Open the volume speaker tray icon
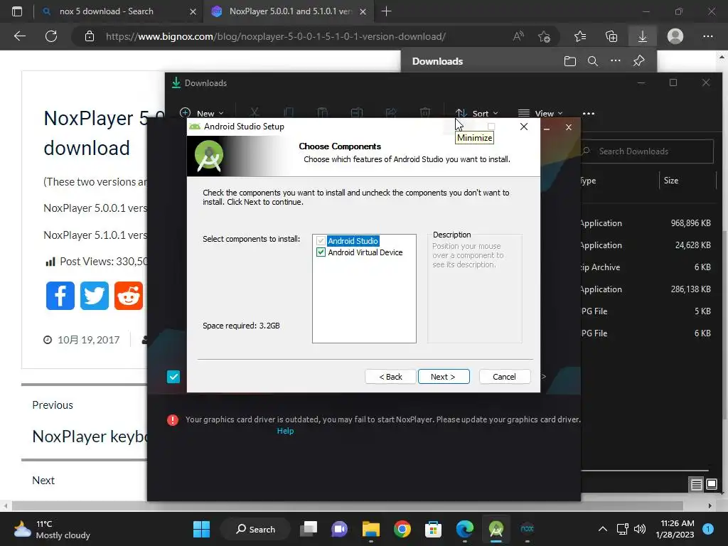Image resolution: width=728 pixels, height=546 pixels. [640, 529]
